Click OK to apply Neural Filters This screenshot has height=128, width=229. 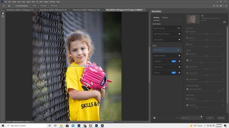(210, 118)
